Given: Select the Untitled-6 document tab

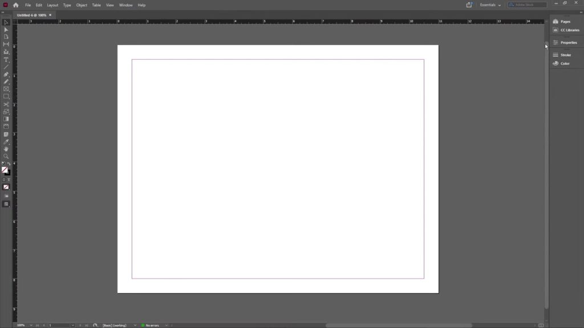Looking at the screenshot, I should [31, 15].
